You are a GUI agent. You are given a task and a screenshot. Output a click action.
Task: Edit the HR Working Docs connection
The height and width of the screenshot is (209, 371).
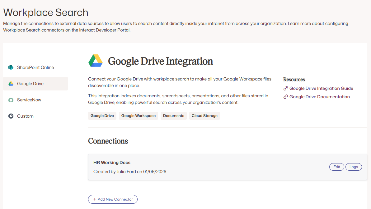click(x=337, y=167)
